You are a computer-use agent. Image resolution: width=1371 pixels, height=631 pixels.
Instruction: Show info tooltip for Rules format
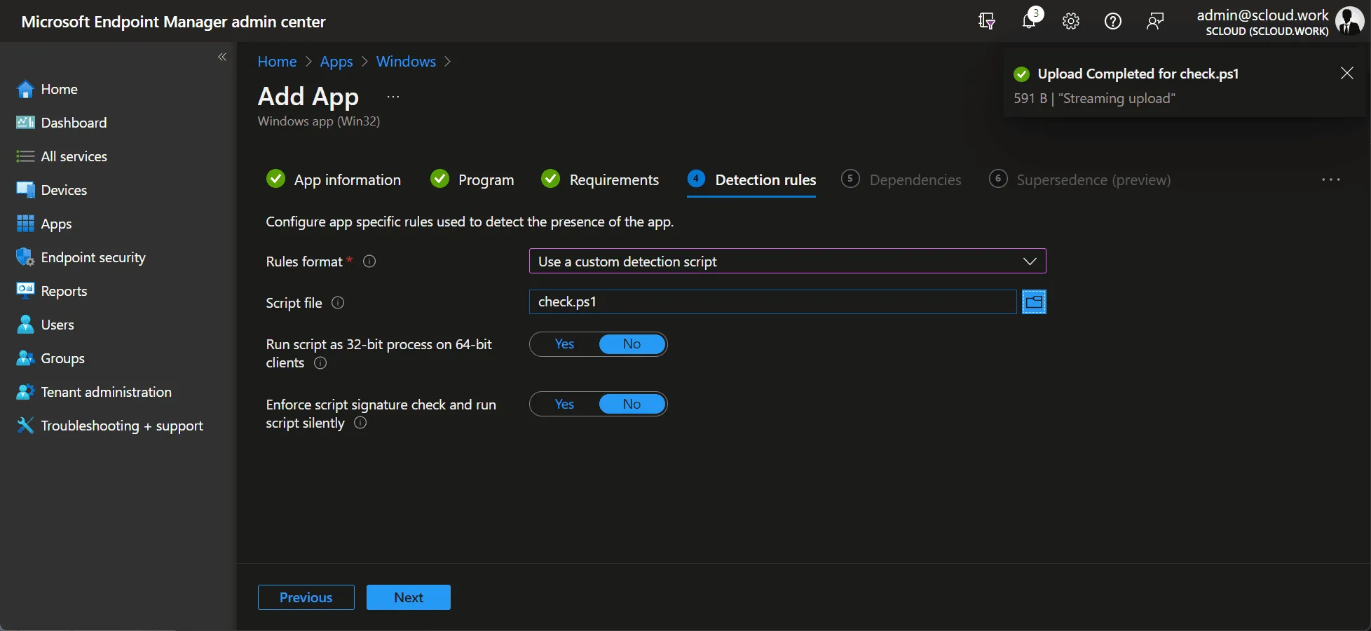click(369, 262)
